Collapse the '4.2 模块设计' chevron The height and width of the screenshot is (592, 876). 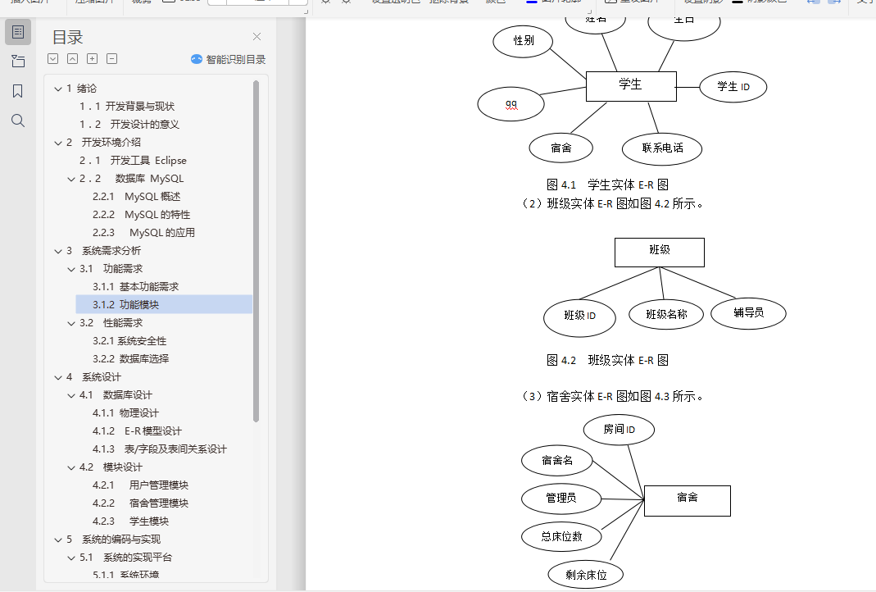click(x=71, y=468)
